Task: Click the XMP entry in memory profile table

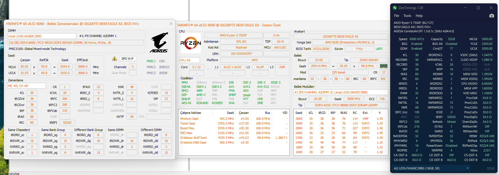Action: [x=365, y=119]
